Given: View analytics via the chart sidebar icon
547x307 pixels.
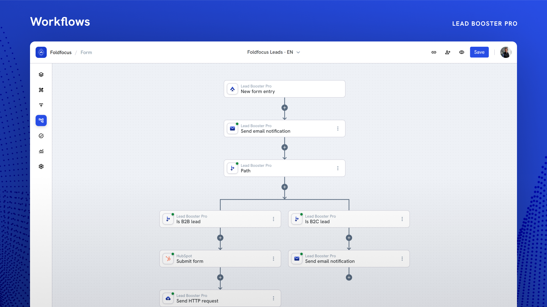Looking at the screenshot, I should click(41, 151).
